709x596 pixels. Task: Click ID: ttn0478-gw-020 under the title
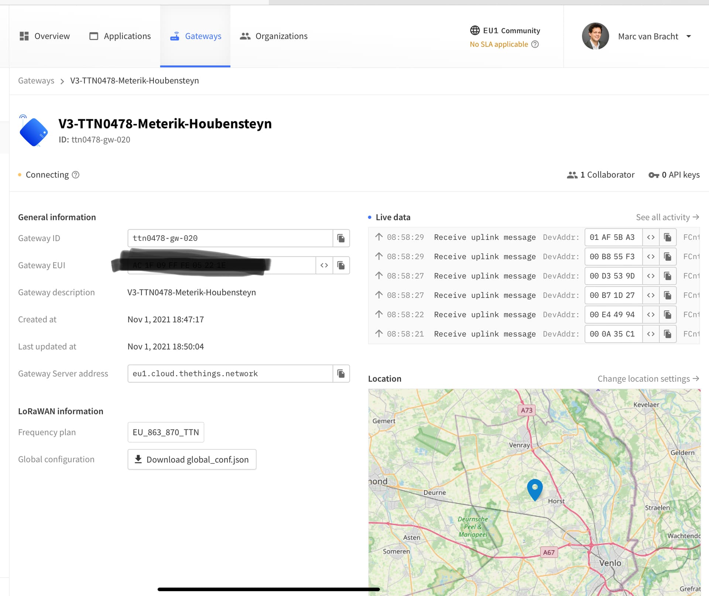[95, 140]
